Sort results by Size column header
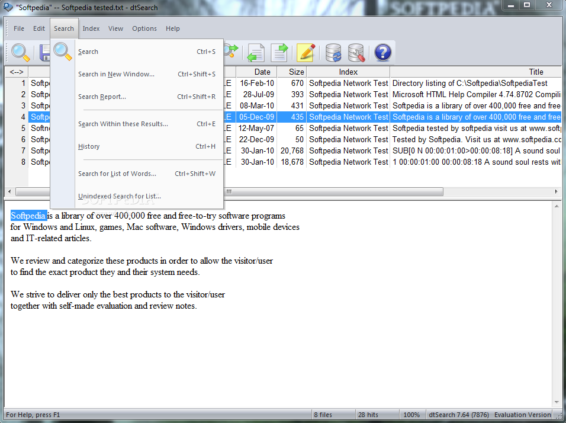This screenshot has height=423, width=566. coord(292,72)
